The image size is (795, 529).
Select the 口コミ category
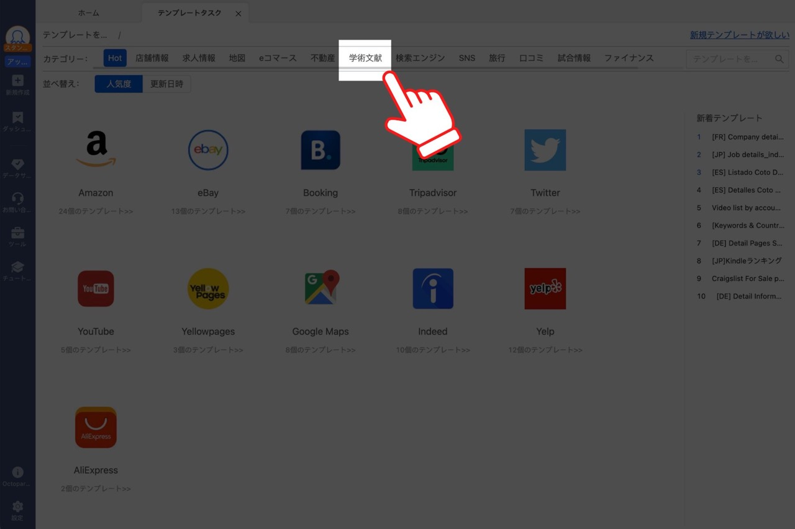point(531,58)
